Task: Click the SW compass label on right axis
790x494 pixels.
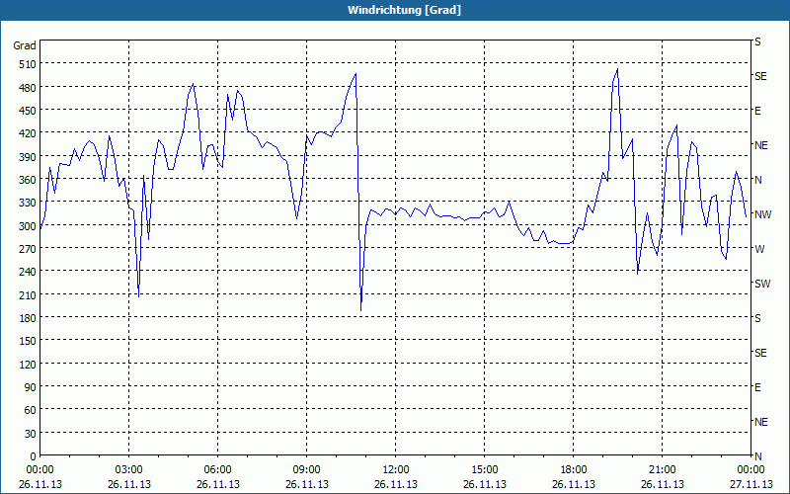Action: (x=762, y=284)
